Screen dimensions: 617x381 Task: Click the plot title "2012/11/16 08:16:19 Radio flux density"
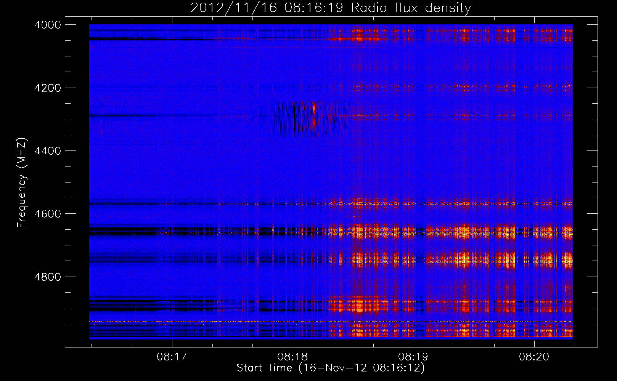coord(331,8)
